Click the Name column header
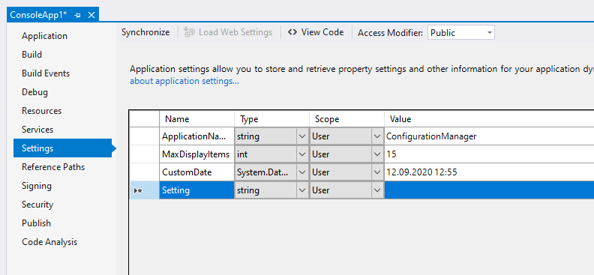 [196, 119]
